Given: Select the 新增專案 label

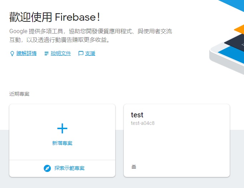Looking at the screenshot, I should [x=62, y=143].
